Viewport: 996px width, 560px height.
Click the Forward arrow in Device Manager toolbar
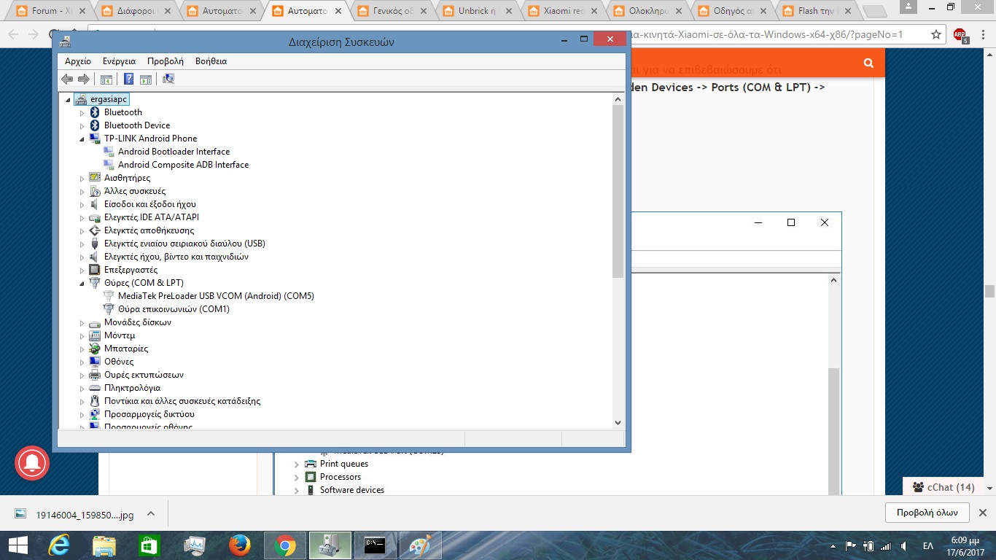84,79
